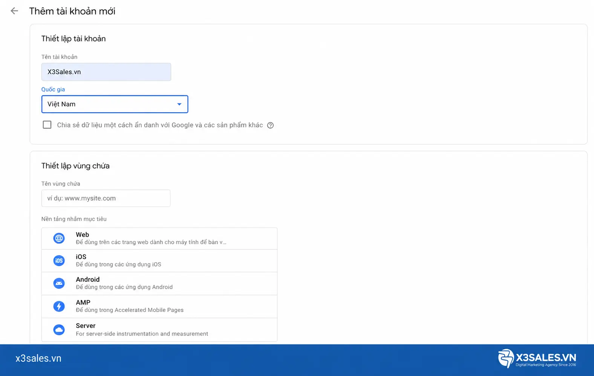
Task: Click the Thiết lập vùng chứa heading
Action: tap(75, 166)
